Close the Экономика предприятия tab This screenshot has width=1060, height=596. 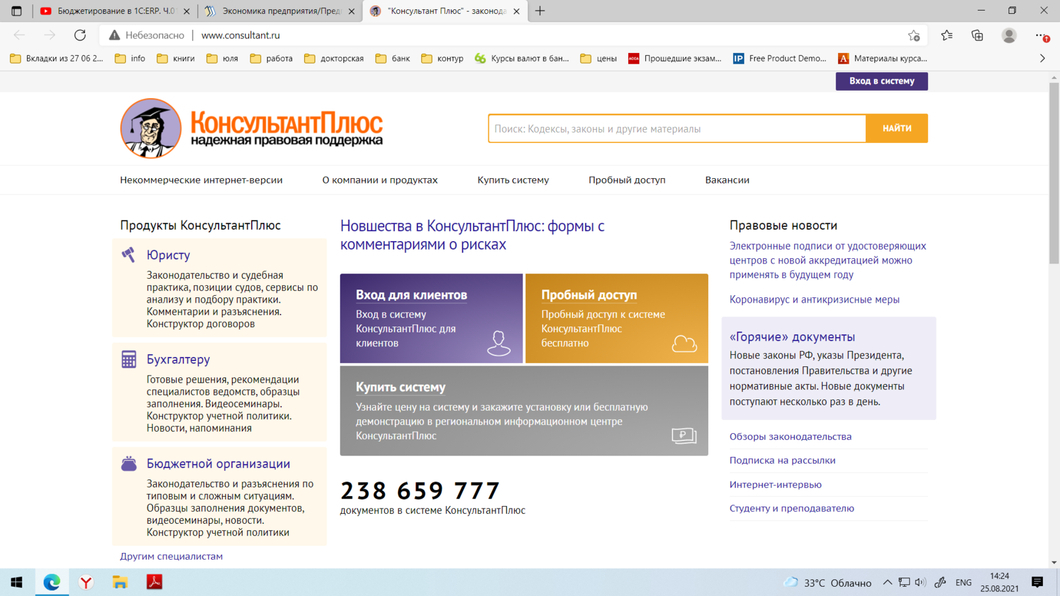pos(351,11)
